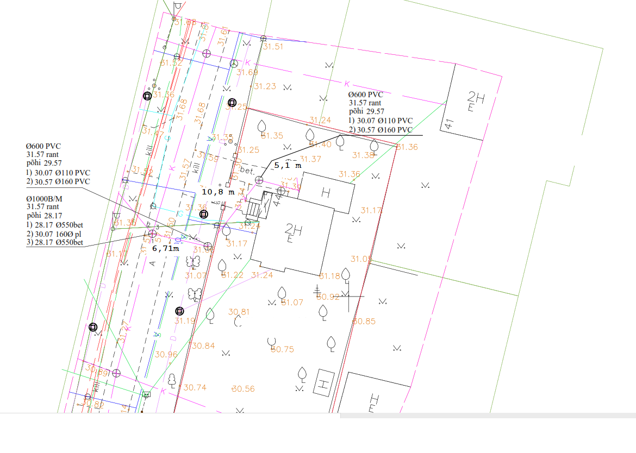Click the green square symbol near bottom
The width and height of the screenshot is (636, 453).
[146, 395]
